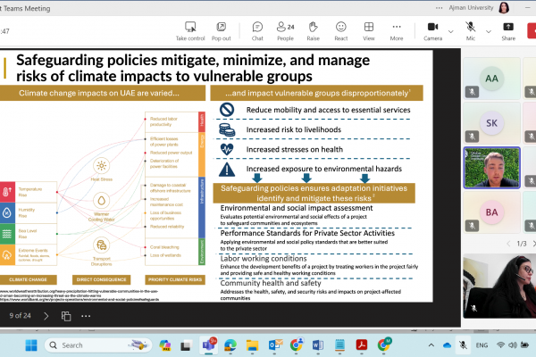The height and width of the screenshot is (357, 536).
Task: Toggle the Mic mute state
Action: [471, 30]
